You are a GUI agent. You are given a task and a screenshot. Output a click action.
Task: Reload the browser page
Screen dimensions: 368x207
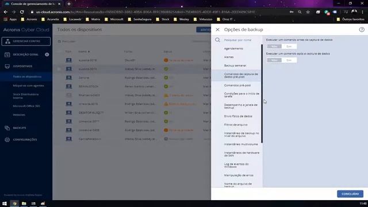[x=22, y=11]
